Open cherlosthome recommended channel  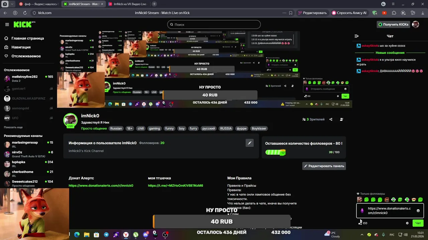pos(28,174)
